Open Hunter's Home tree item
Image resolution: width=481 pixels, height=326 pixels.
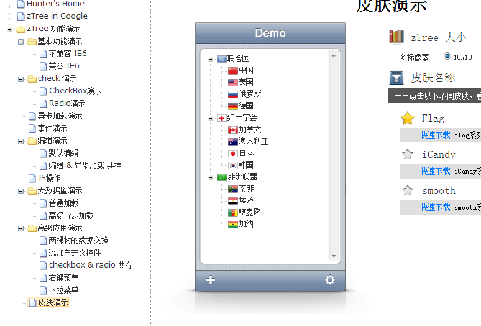[x=55, y=4]
